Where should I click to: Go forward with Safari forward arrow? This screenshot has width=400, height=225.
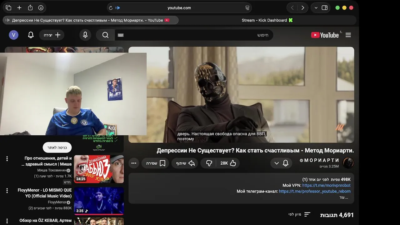click(302, 8)
